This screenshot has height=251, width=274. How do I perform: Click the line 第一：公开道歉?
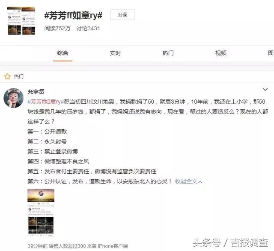(x=47, y=131)
